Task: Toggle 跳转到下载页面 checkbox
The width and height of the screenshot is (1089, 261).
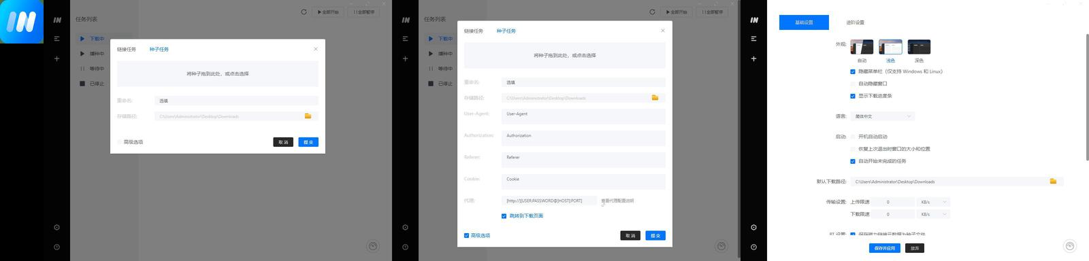Action: pyautogui.click(x=504, y=216)
